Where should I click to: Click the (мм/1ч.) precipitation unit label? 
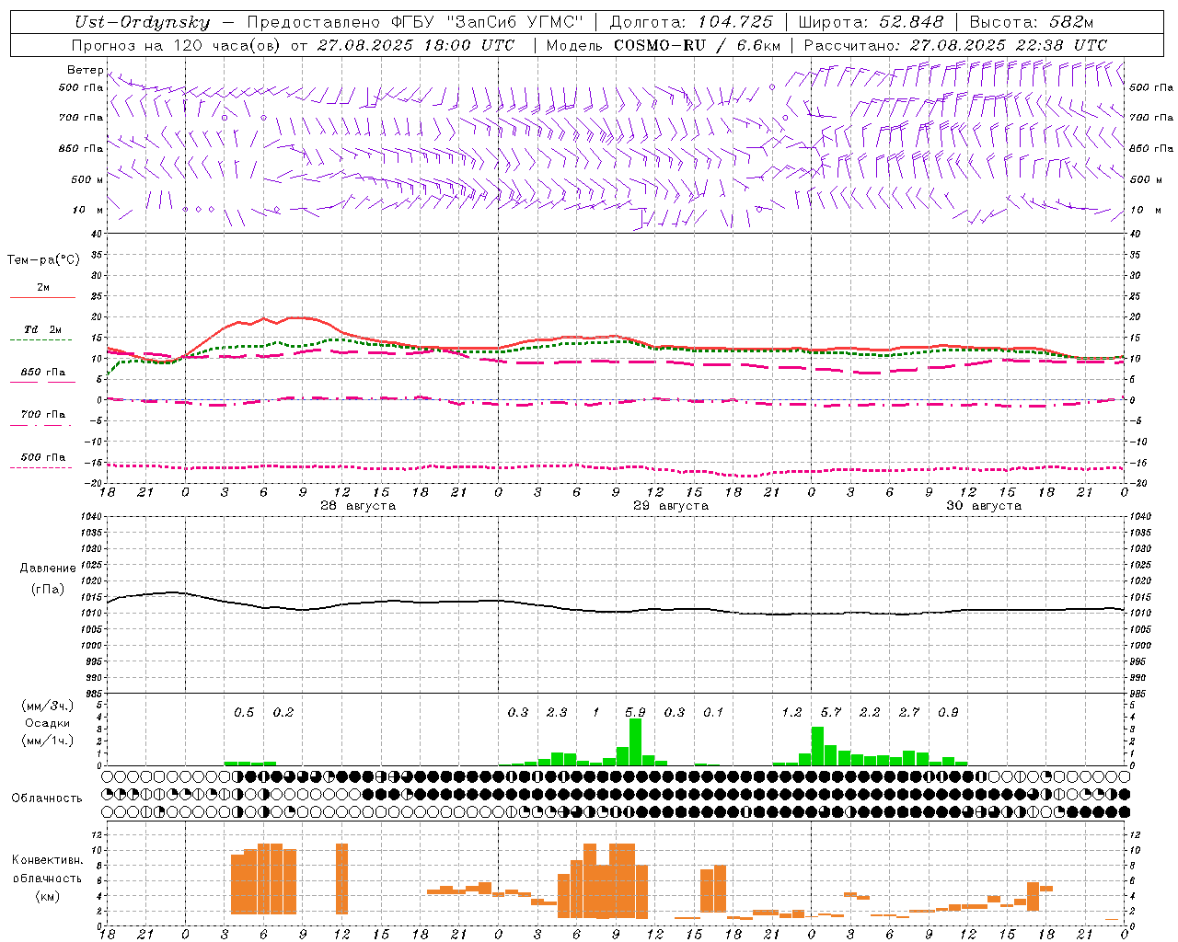click(x=47, y=741)
